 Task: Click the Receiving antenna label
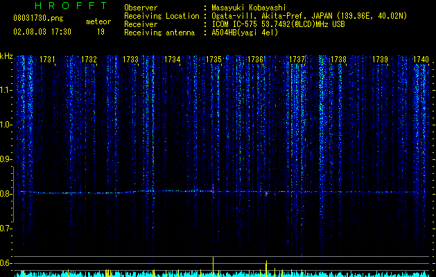point(159,33)
